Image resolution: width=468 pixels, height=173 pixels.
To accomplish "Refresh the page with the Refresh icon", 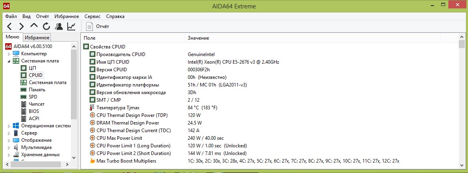I will pyautogui.click(x=46, y=26).
